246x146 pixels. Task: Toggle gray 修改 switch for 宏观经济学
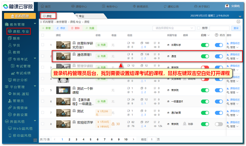(219, 124)
